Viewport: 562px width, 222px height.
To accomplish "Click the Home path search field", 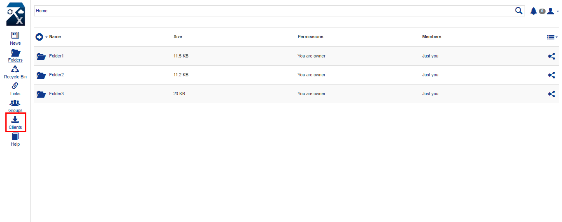I will pos(274,11).
